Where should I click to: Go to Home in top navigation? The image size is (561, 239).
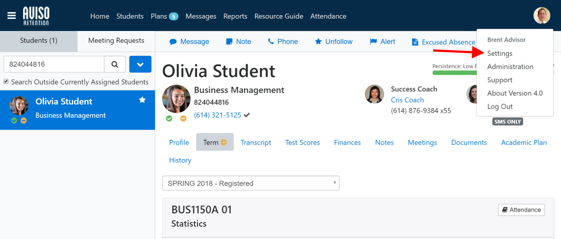(x=99, y=16)
